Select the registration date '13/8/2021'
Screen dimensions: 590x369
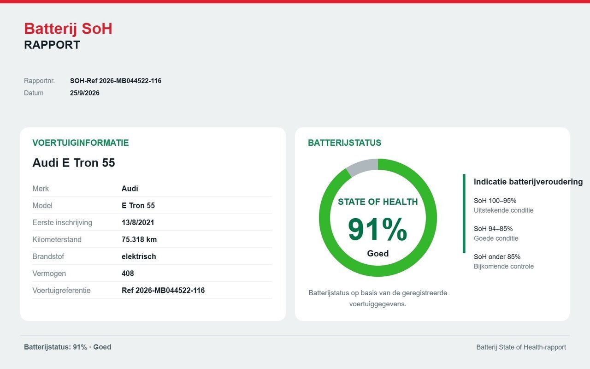(x=138, y=222)
